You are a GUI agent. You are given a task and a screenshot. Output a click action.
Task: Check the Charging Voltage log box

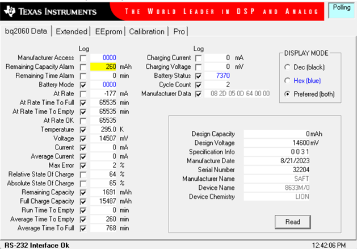pos(198,67)
